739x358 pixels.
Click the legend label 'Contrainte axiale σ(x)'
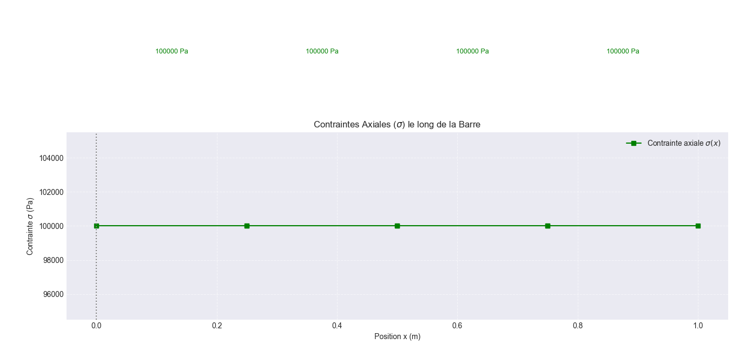click(x=684, y=143)
